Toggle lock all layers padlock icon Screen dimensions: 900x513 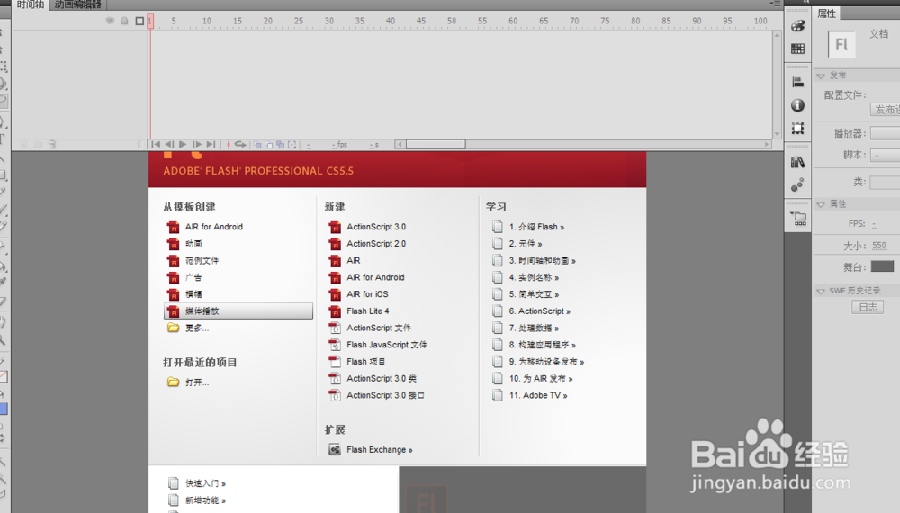[x=124, y=21]
